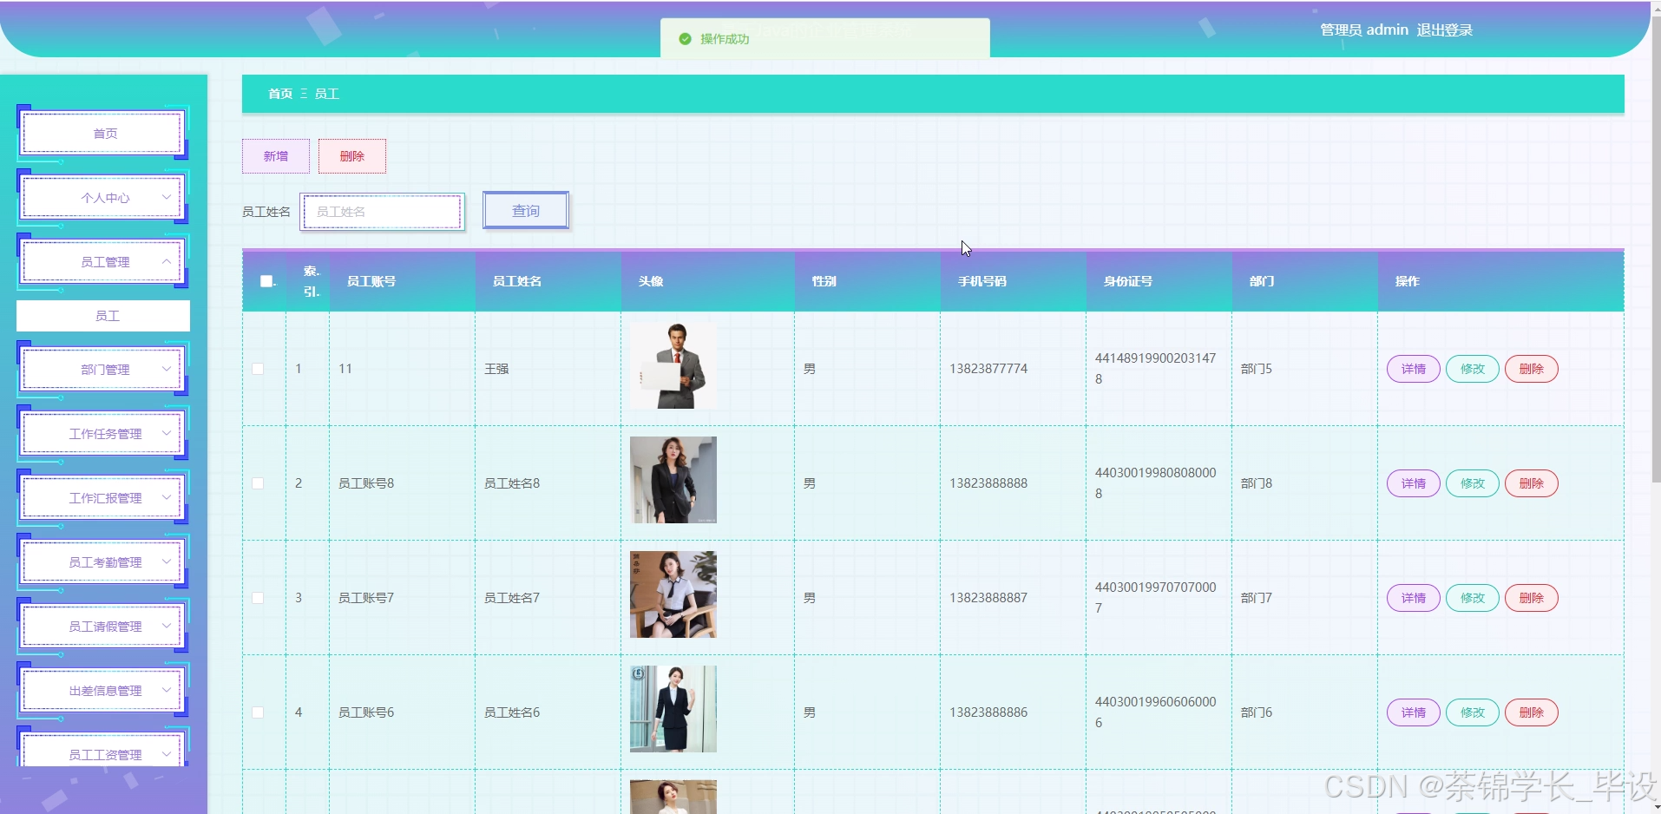
Task: Click 修改 for 员工姓名7
Action: (x=1473, y=598)
